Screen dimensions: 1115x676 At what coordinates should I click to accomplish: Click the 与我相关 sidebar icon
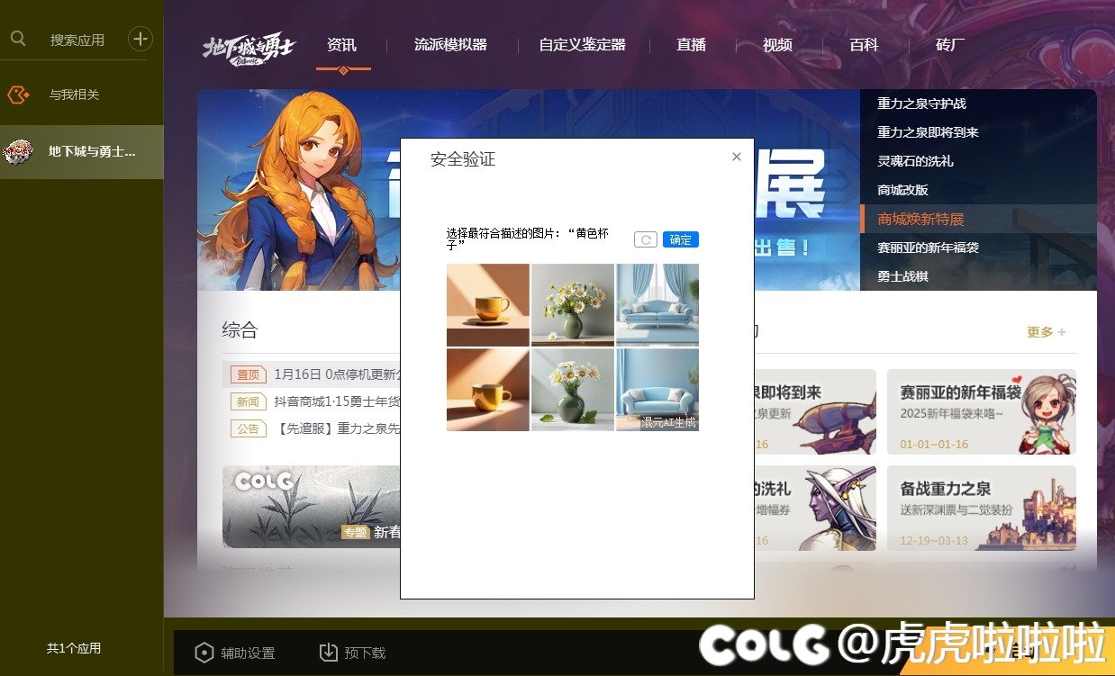tap(18, 94)
